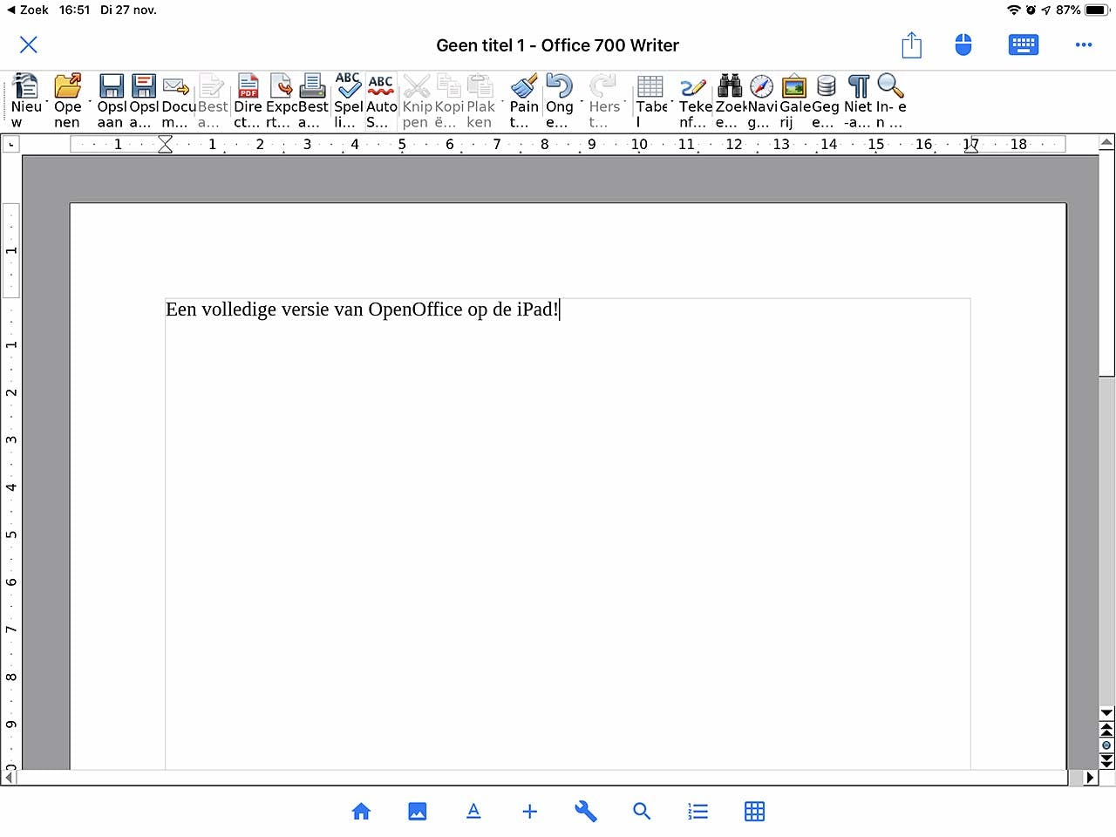
Task: Print document using the printer icon
Action: 313,85
